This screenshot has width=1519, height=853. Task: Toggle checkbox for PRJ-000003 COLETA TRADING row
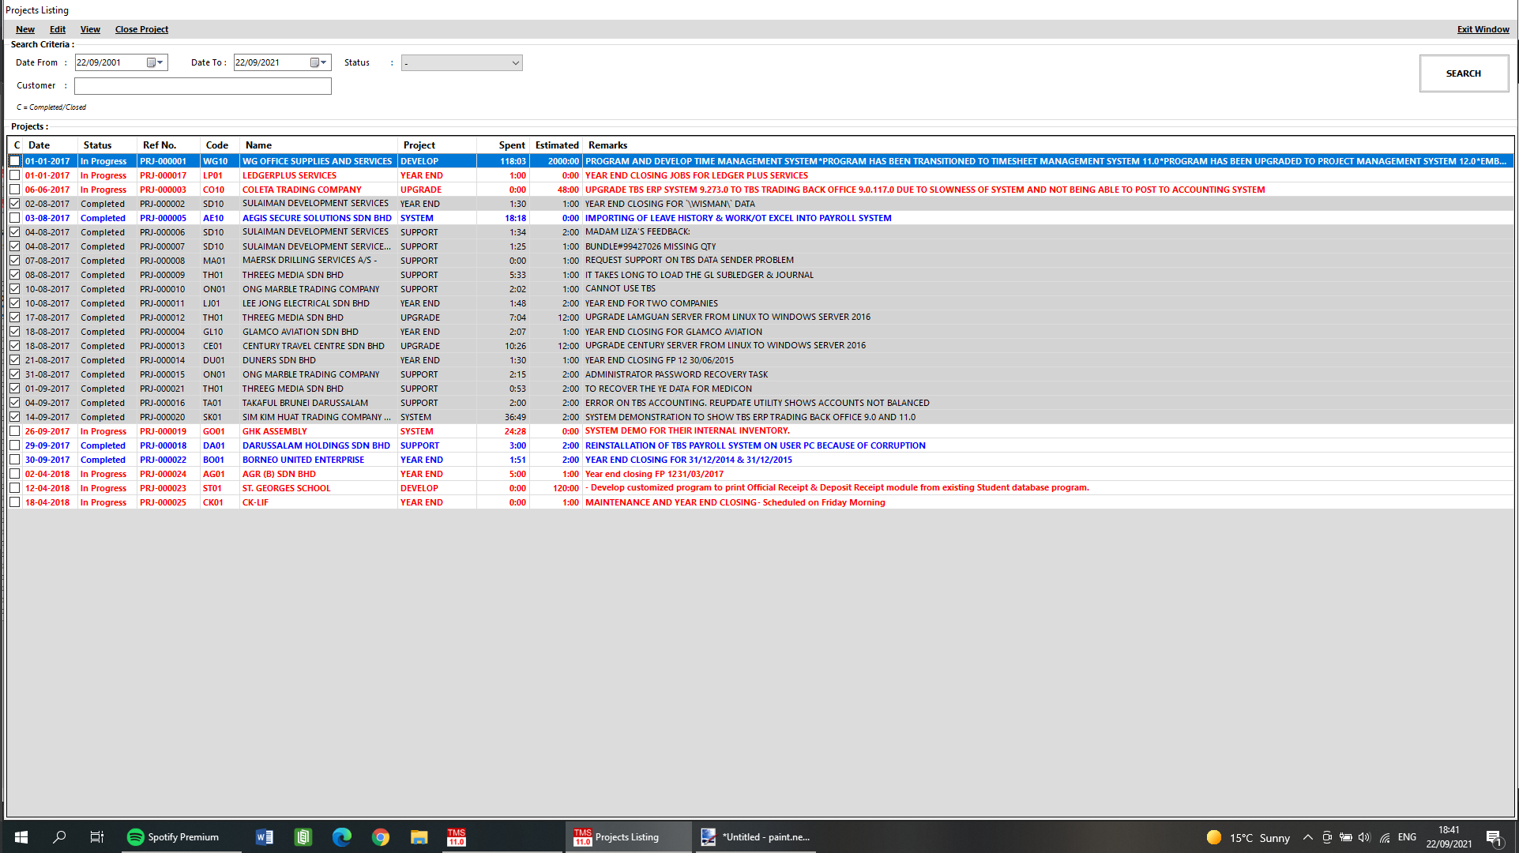[14, 190]
